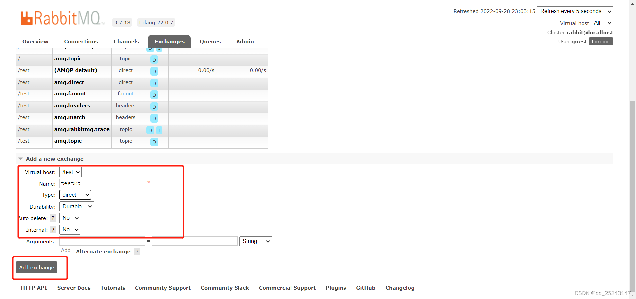Screen dimensions: 636x299
Task: Click the Alternate exchange argument link
Action: (x=103, y=252)
